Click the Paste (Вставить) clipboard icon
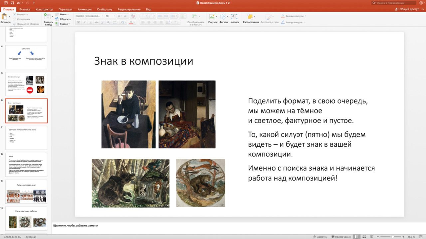This screenshot has width=426, height=239. click(5, 16)
